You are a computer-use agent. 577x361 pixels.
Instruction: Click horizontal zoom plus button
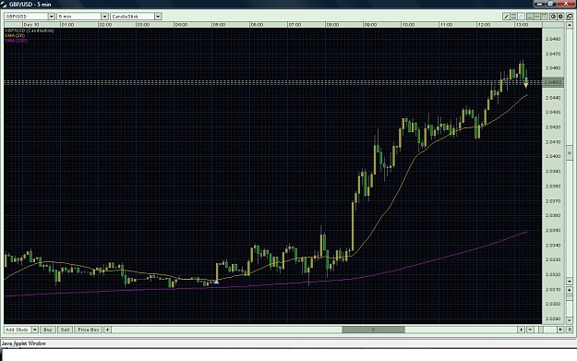click(560, 330)
